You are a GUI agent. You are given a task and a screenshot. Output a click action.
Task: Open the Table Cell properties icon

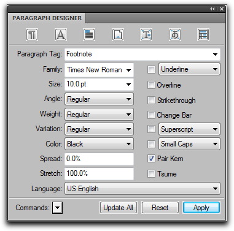coord(203,35)
